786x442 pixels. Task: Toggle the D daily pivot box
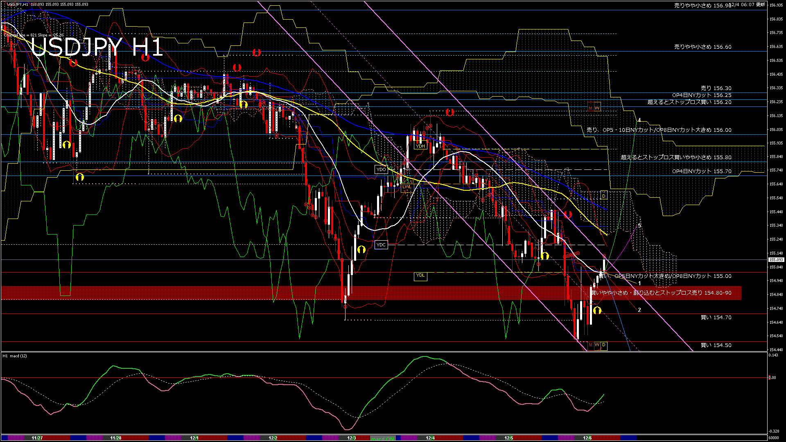605,346
